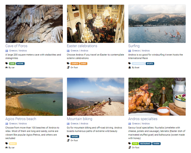This screenshot has width=191, height=153.
Task: Click the tag icon under Cave of Foros
Action: click(6, 63)
